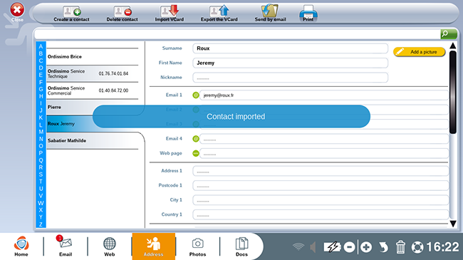Click into the Nickname field

point(290,78)
